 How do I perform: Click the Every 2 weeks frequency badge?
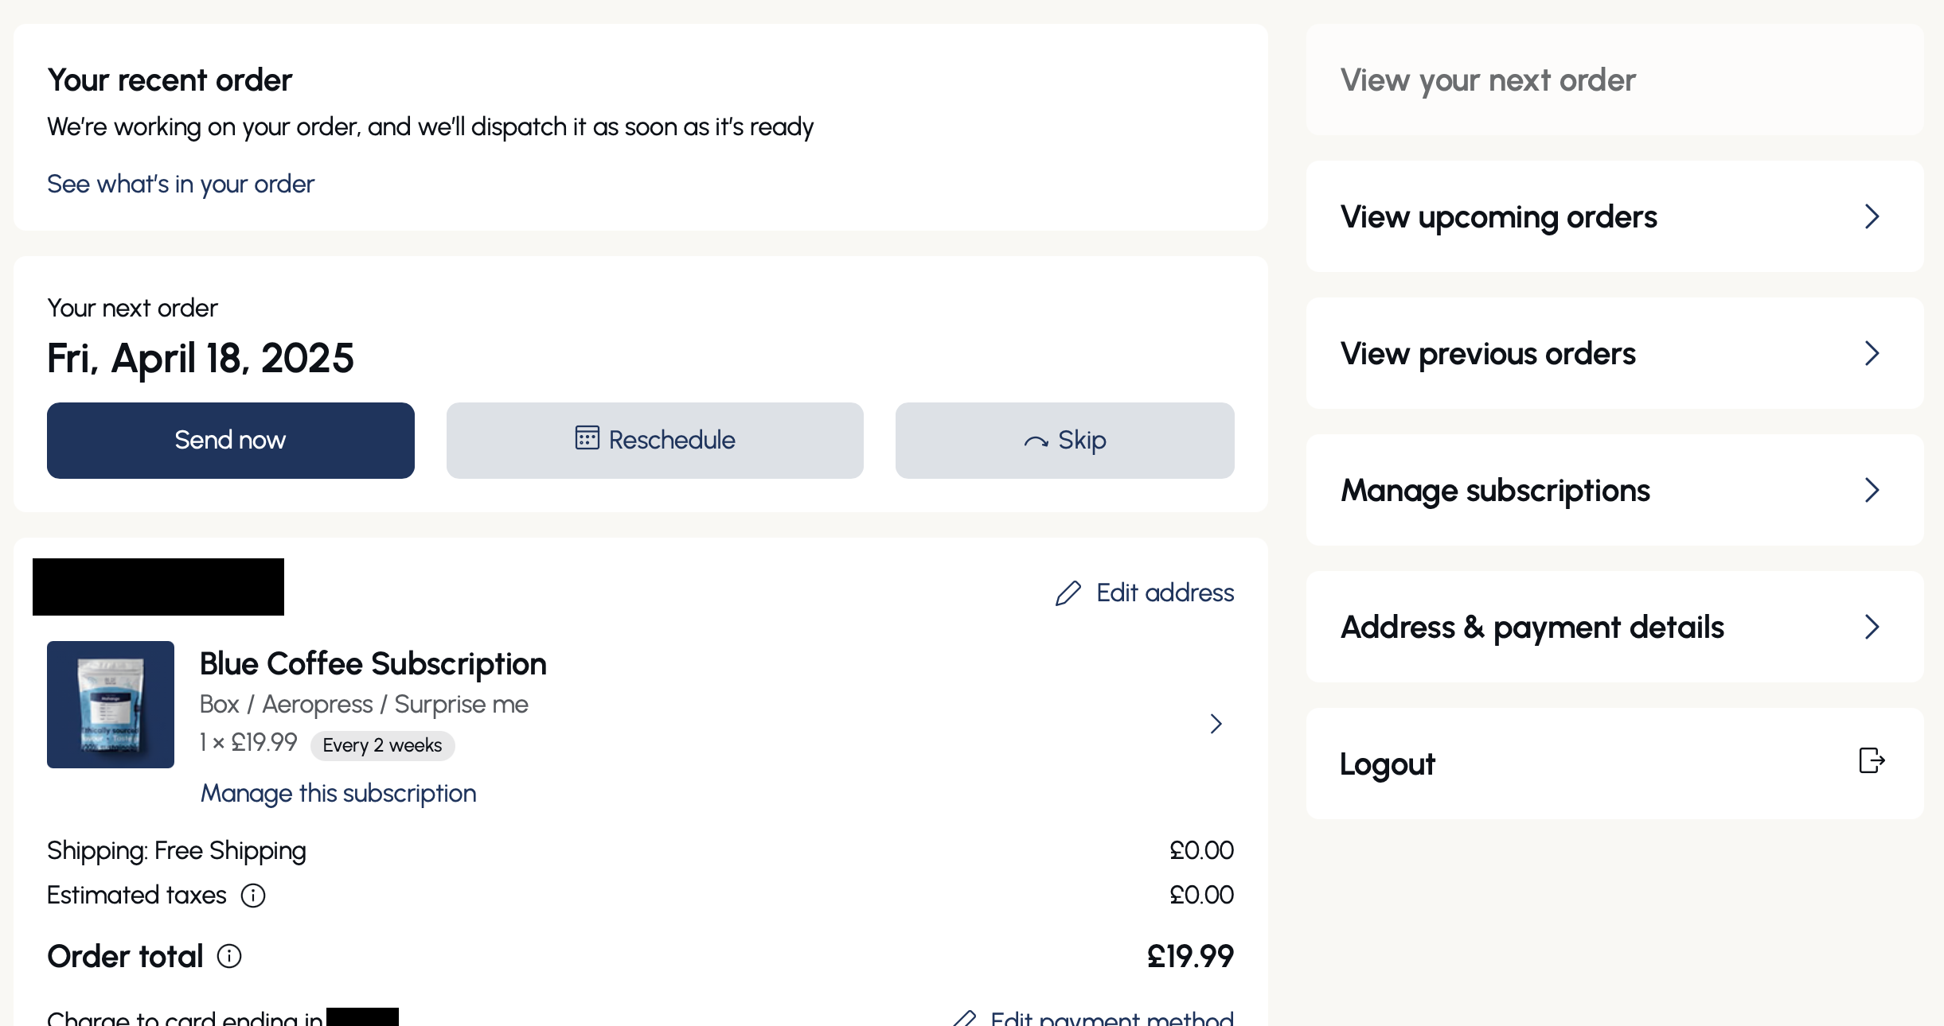tap(382, 746)
